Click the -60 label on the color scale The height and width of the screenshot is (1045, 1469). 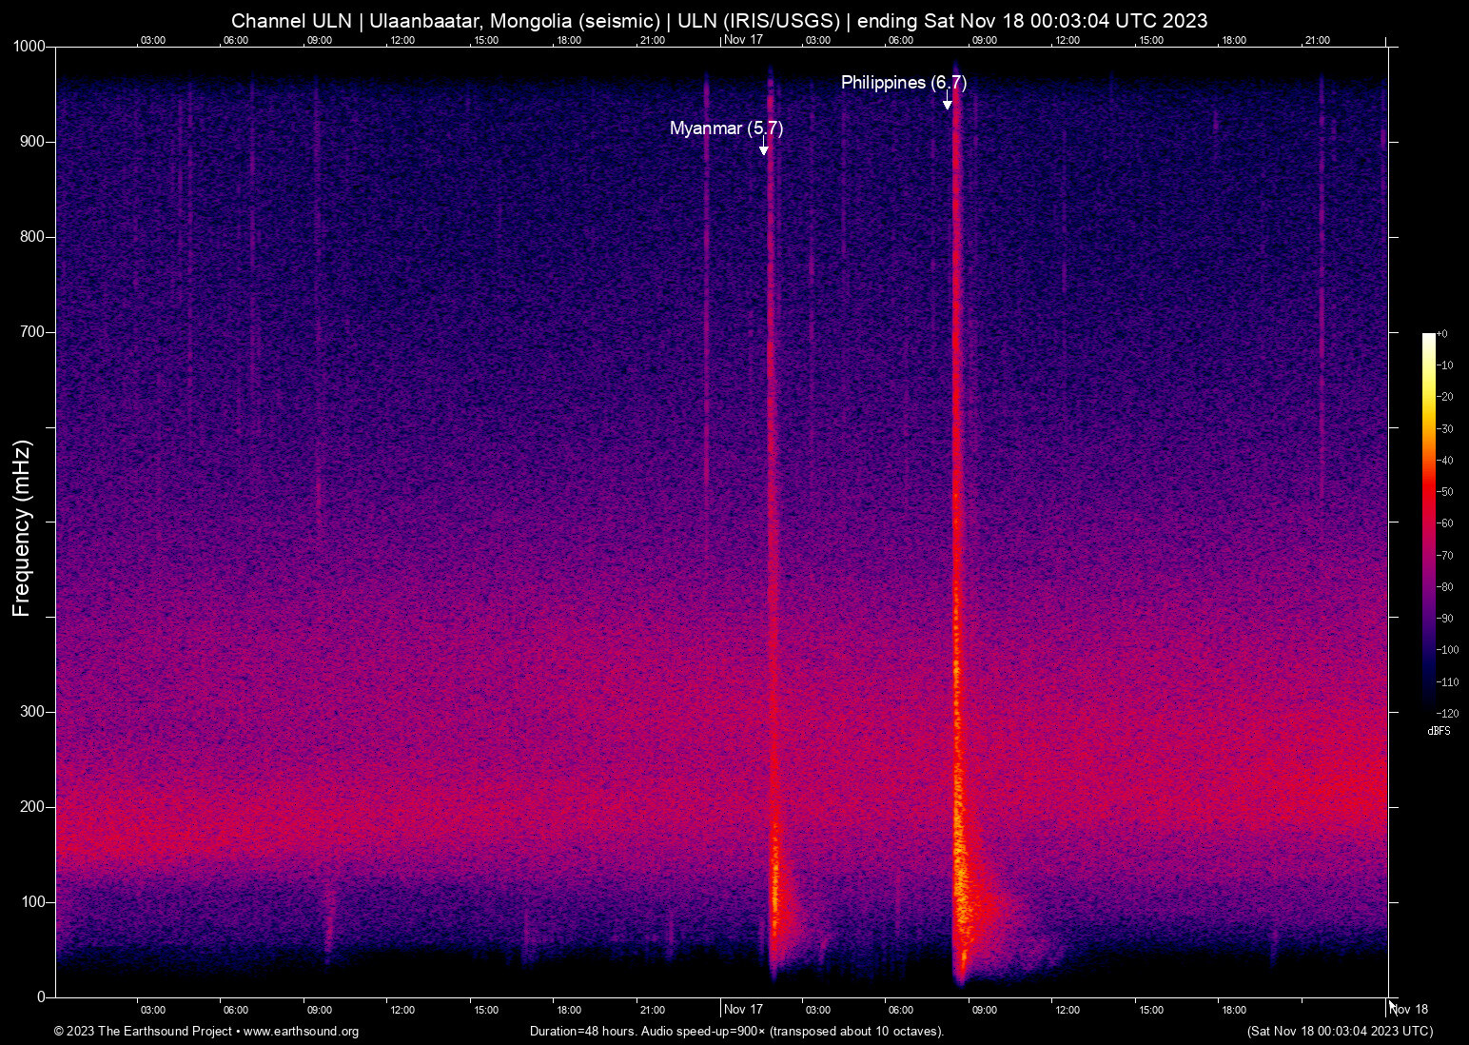coord(1445,523)
